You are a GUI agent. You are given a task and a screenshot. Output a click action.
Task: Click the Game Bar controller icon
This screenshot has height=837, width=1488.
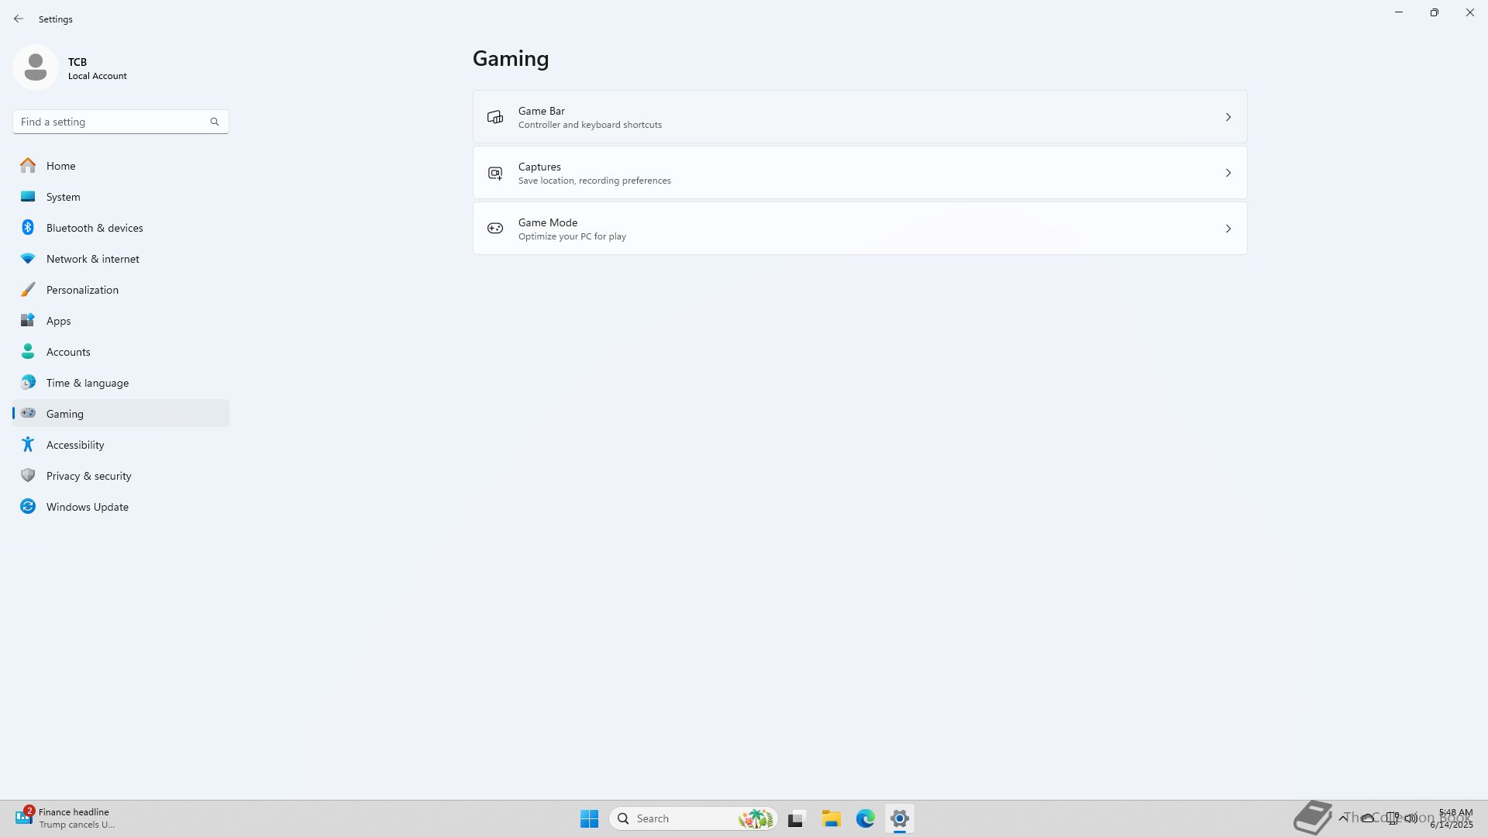pyautogui.click(x=494, y=117)
